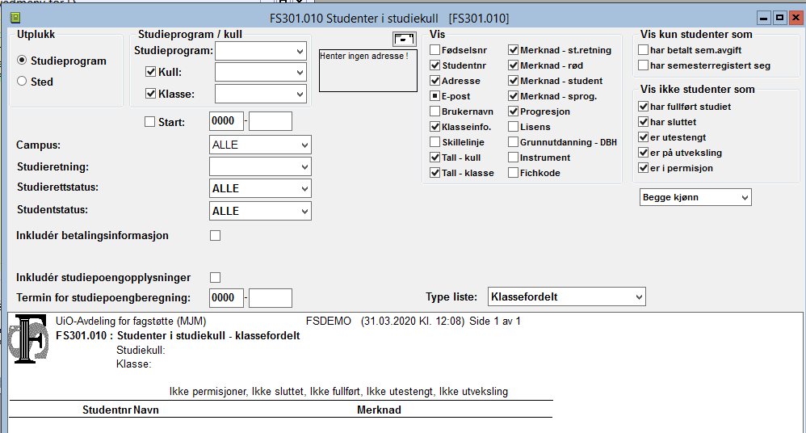The width and height of the screenshot is (806, 433).
Task: Open the Begge kjønn dropdown
Action: (x=695, y=197)
